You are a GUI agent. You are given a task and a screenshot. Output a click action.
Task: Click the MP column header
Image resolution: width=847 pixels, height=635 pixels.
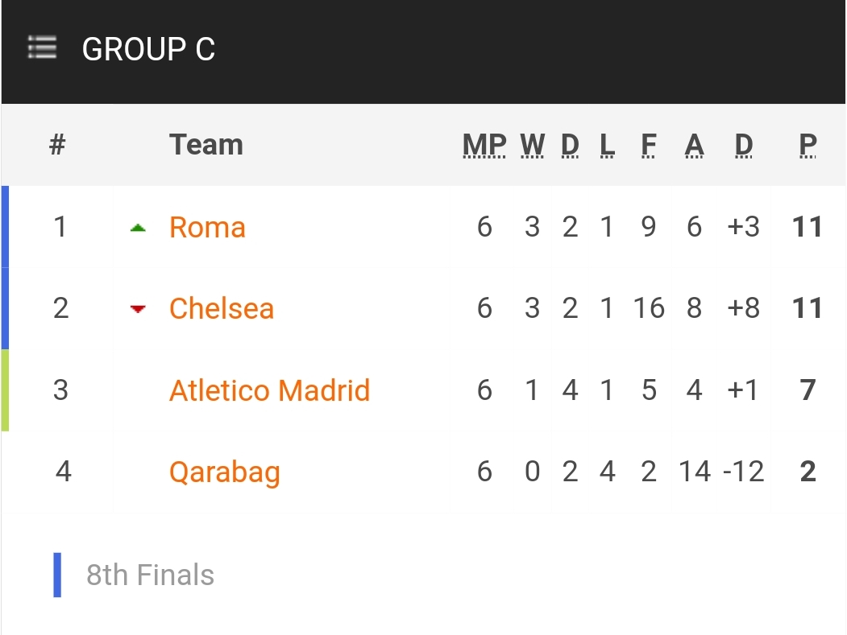[x=484, y=145]
